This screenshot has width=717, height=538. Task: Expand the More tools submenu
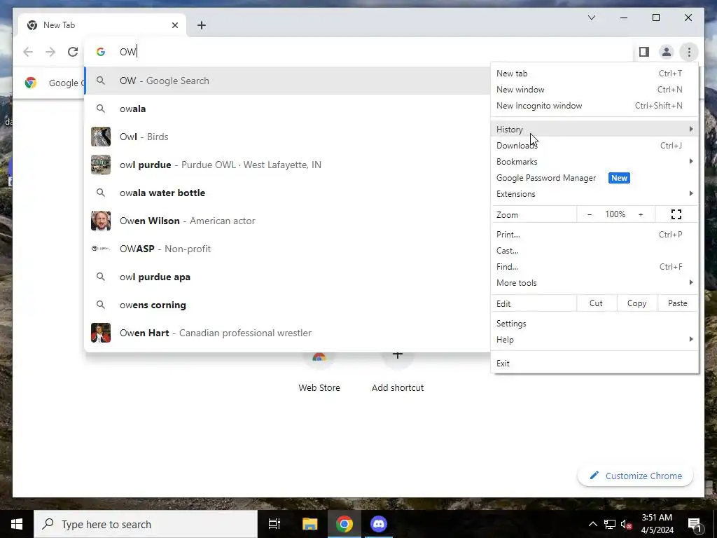[x=594, y=283]
